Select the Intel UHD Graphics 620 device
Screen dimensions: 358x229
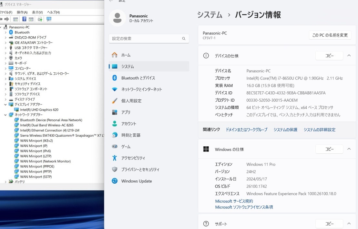pos(39,110)
